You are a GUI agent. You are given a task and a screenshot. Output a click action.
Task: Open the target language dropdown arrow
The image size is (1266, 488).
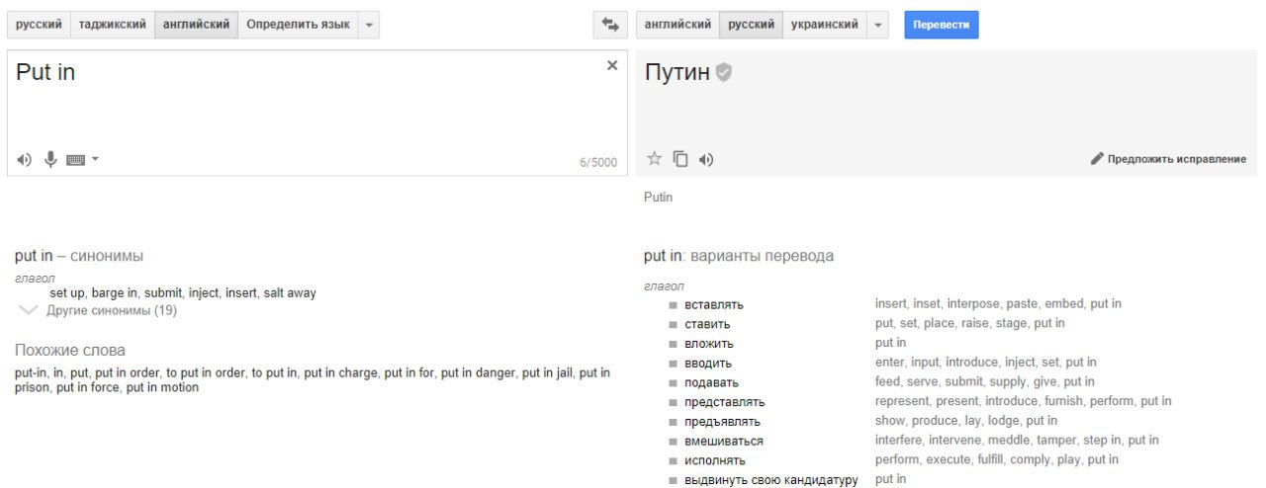pyautogui.click(x=877, y=25)
